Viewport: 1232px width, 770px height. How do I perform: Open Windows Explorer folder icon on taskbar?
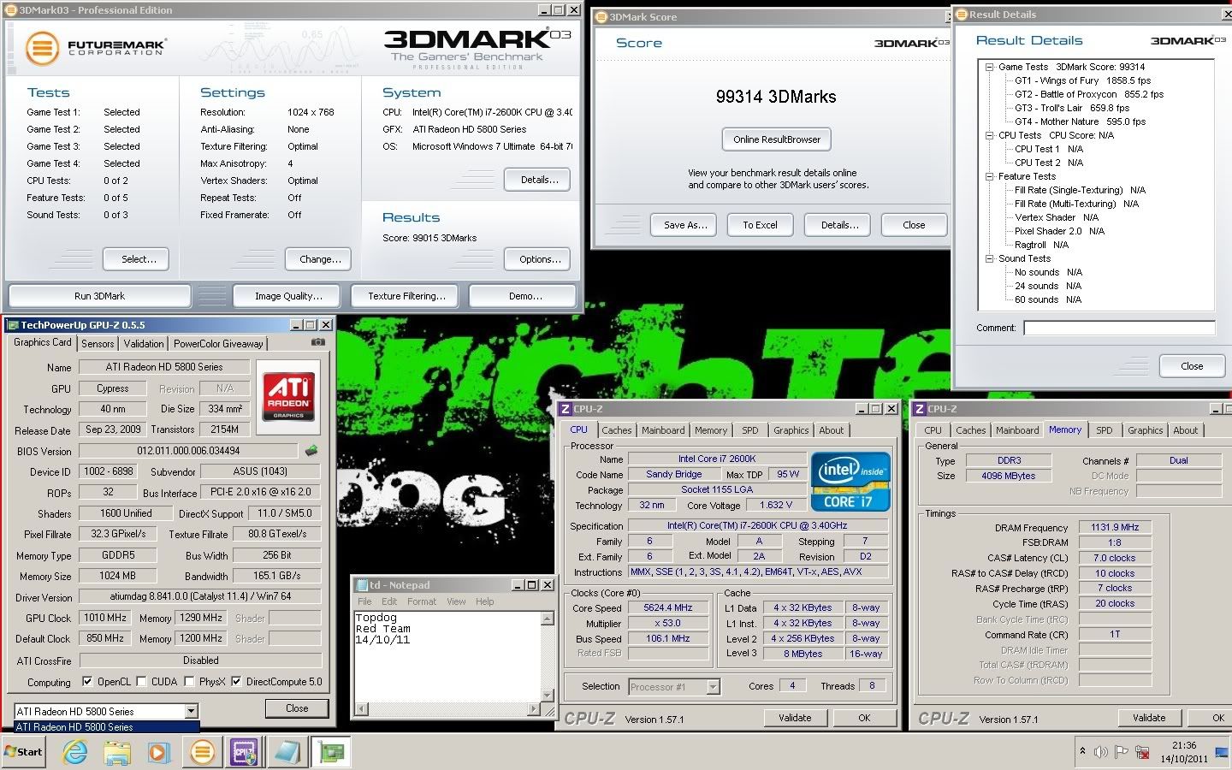pyautogui.click(x=117, y=752)
